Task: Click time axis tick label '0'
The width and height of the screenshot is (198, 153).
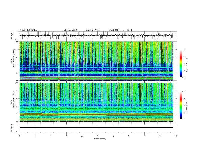Action: [20, 136]
